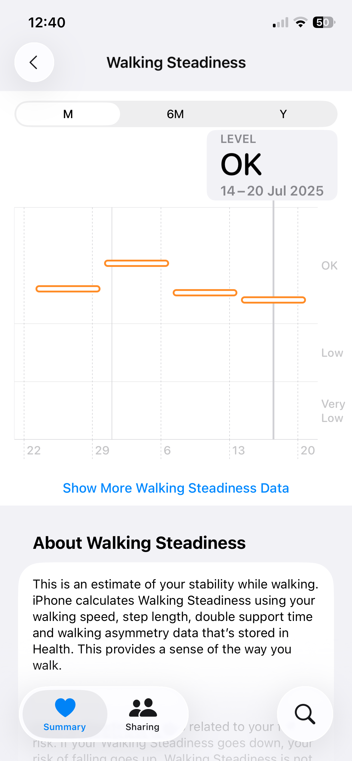The image size is (352, 761).
Task: Tap the Walking Steadiness page title
Action: pos(176,63)
